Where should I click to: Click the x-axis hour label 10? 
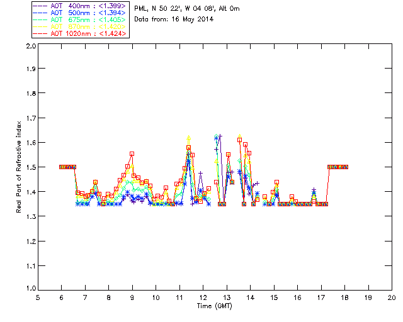[x=156, y=297]
